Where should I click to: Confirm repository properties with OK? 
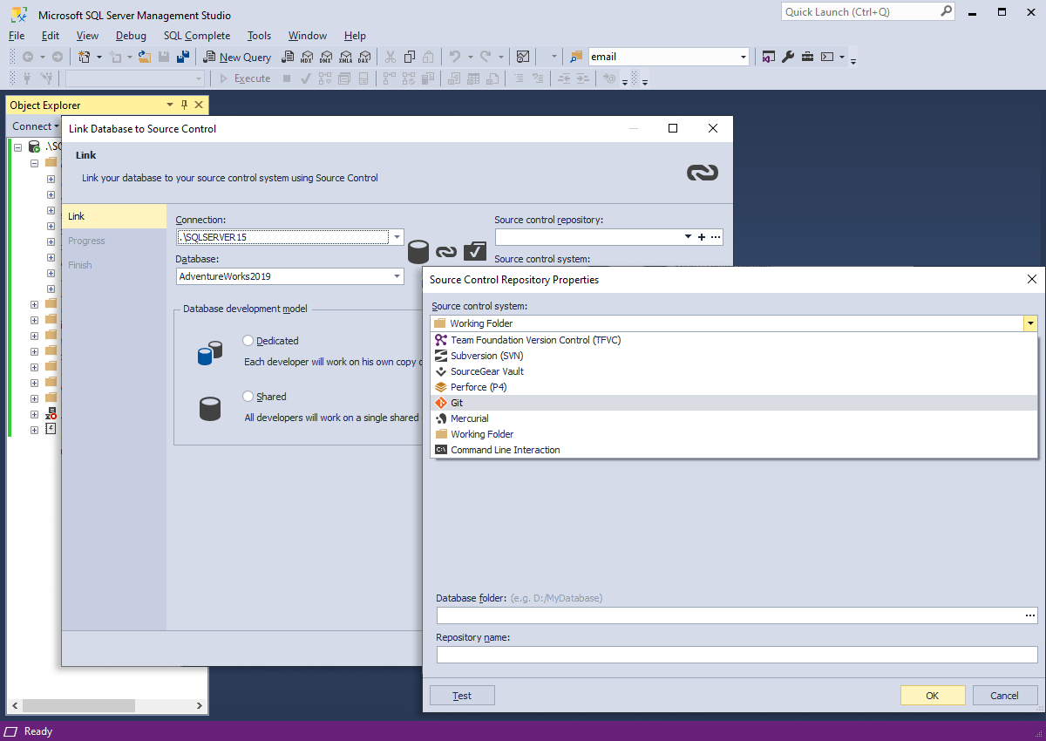point(933,695)
